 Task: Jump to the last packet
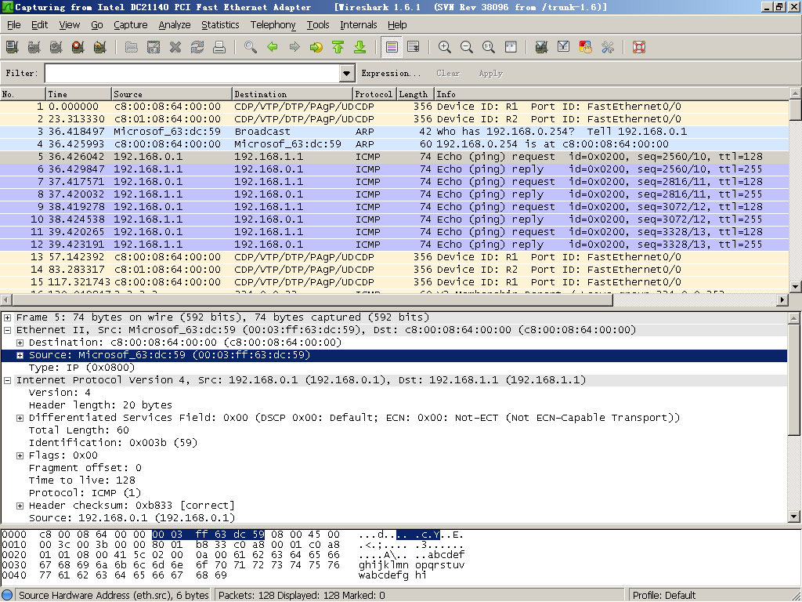[360, 48]
